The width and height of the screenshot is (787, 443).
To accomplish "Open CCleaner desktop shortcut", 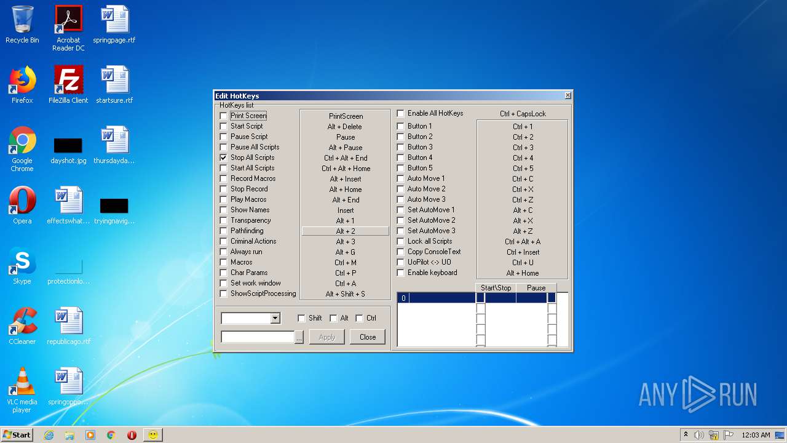I will coord(22,326).
